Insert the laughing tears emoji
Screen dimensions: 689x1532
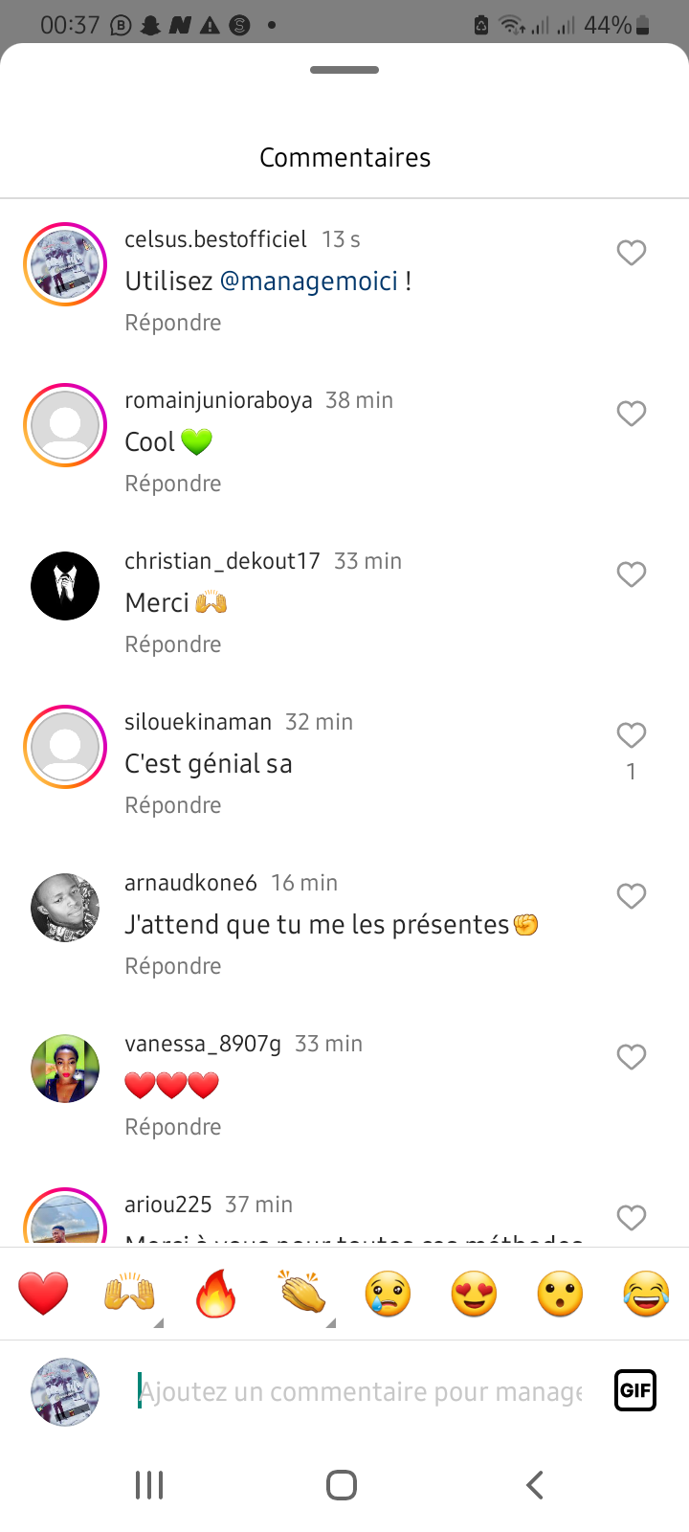[x=646, y=1294]
